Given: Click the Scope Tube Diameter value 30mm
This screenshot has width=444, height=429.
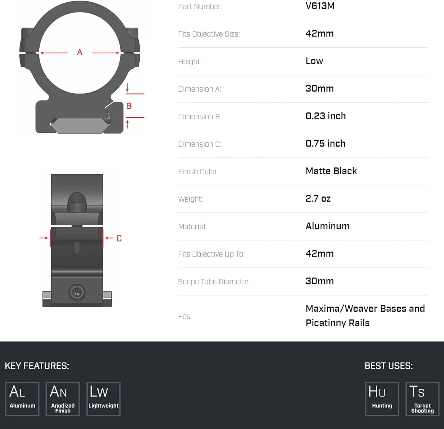Looking at the screenshot, I should pyautogui.click(x=320, y=281).
